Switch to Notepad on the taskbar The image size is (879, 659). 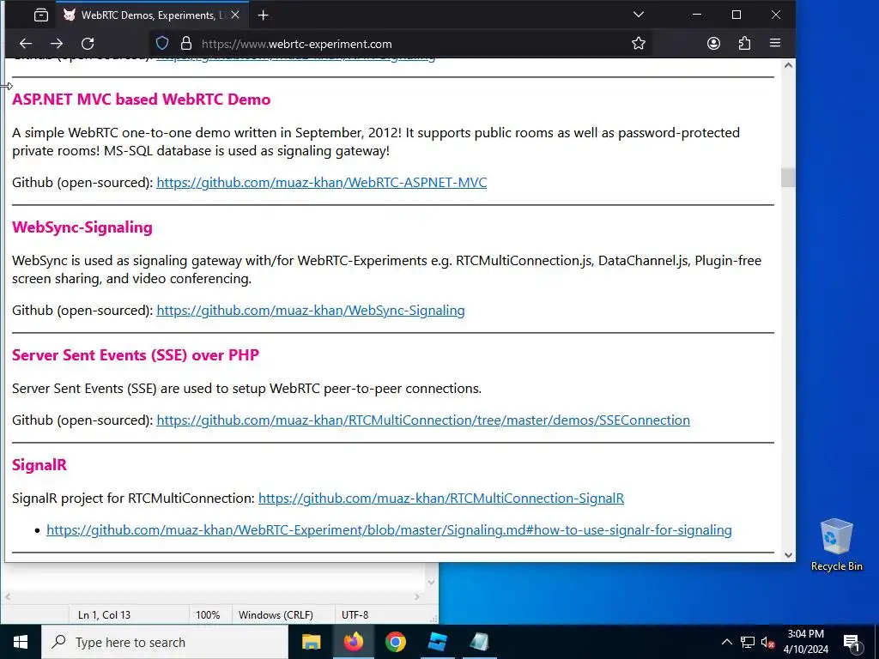[x=479, y=642]
